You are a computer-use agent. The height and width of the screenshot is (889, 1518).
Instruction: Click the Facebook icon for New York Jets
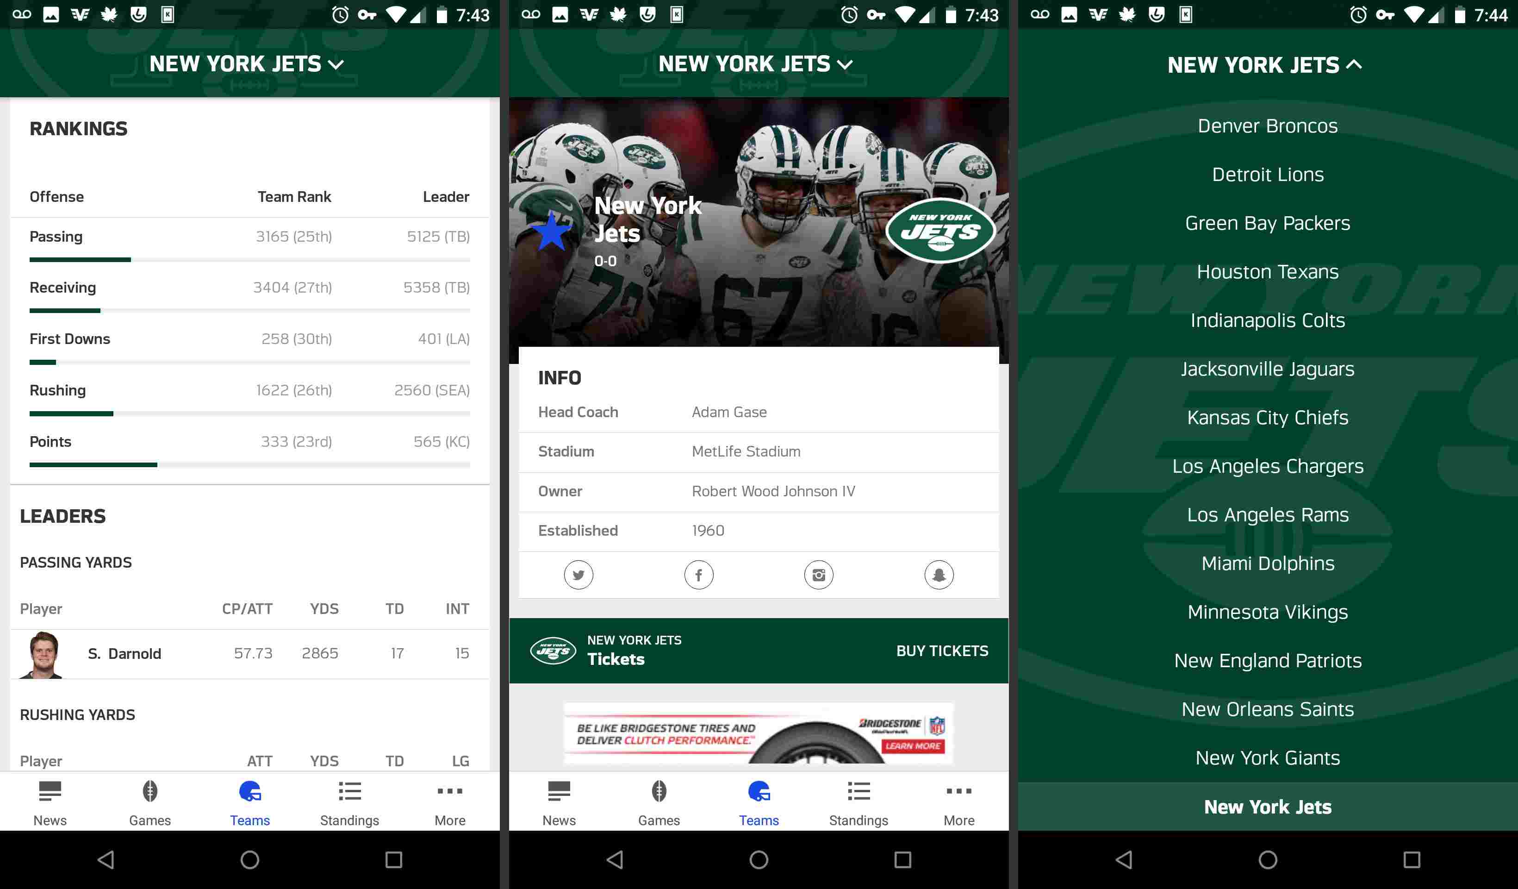(698, 575)
